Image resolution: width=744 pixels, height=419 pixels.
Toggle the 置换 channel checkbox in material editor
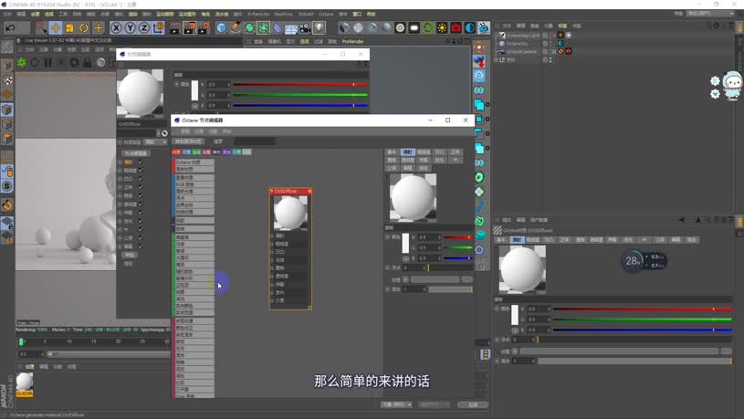(x=141, y=195)
